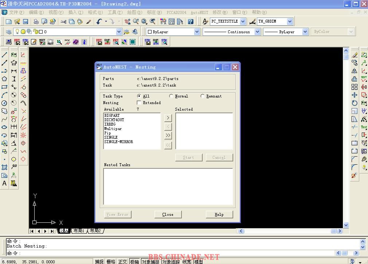The height and width of the screenshot is (264, 368).
Task: Select the Remnant task type option
Action: point(203,96)
